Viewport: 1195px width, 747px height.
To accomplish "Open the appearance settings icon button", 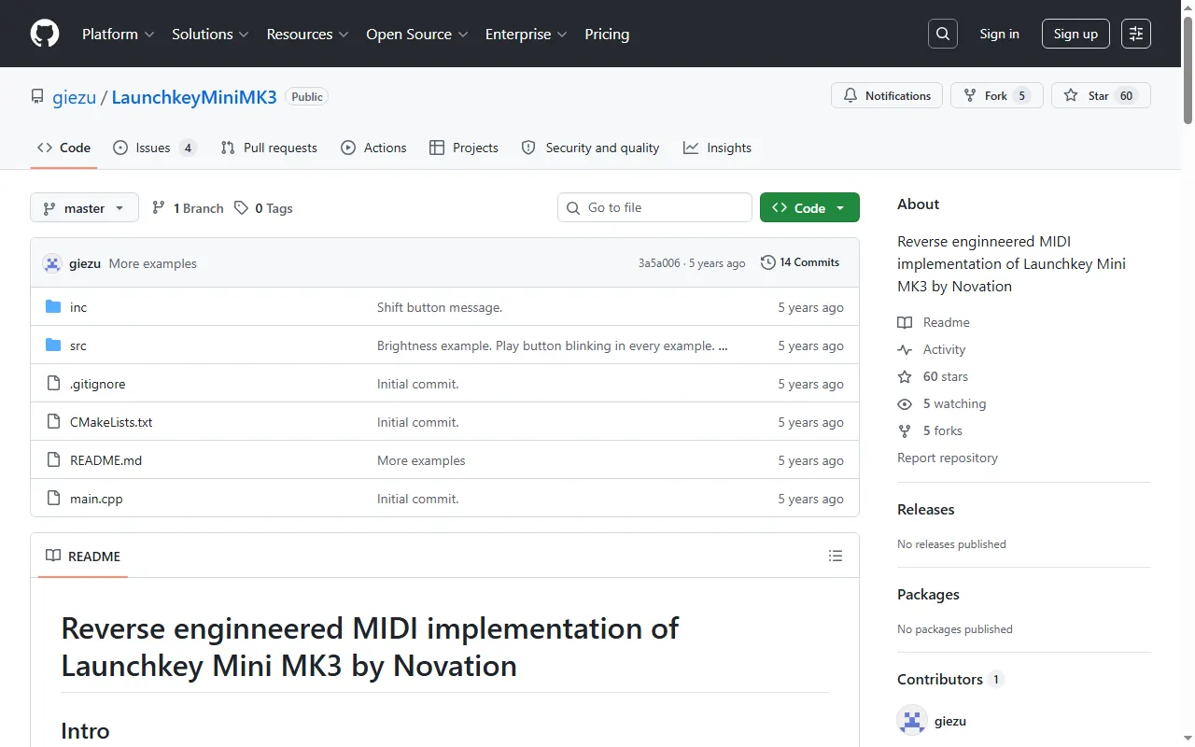I will (1136, 34).
